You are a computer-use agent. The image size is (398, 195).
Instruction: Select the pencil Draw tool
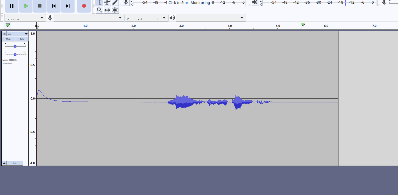click(115, 3)
